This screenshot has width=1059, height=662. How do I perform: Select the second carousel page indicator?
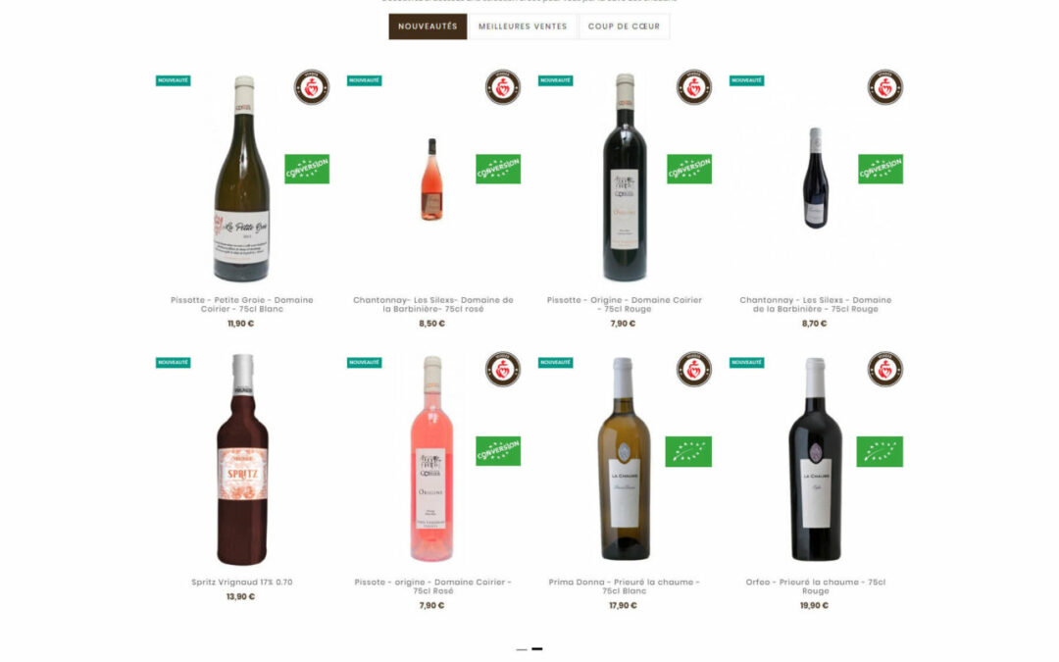[537, 649]
